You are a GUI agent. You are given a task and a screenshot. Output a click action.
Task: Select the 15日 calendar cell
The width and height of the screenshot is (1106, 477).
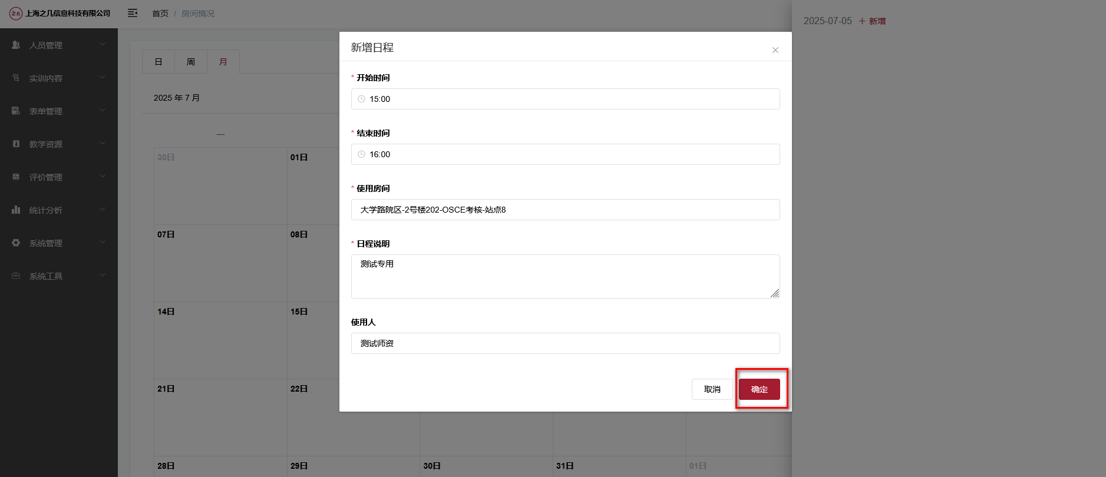(313, 340)
